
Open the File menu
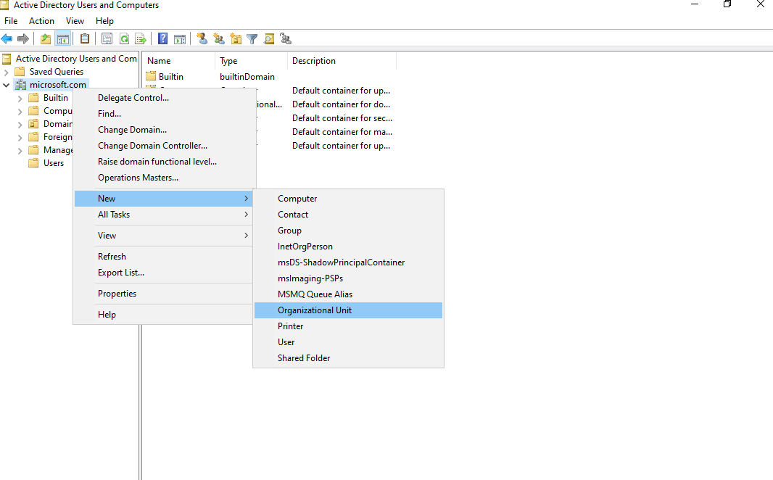(x=11, y=21)
